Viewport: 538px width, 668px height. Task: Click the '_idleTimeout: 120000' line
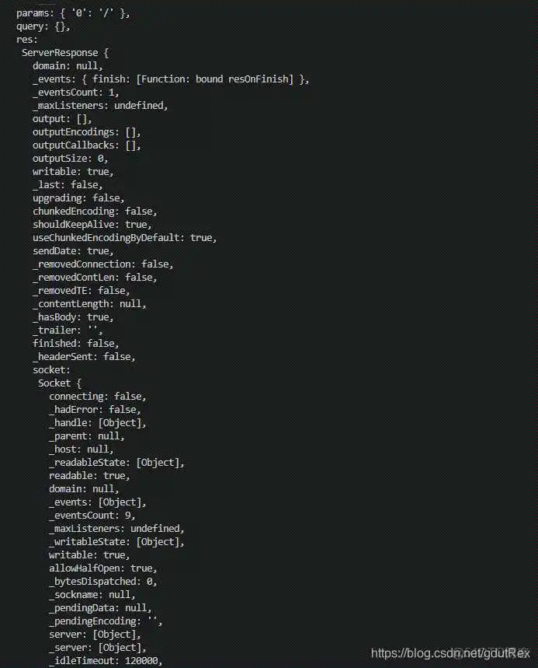tap(106, 661)
